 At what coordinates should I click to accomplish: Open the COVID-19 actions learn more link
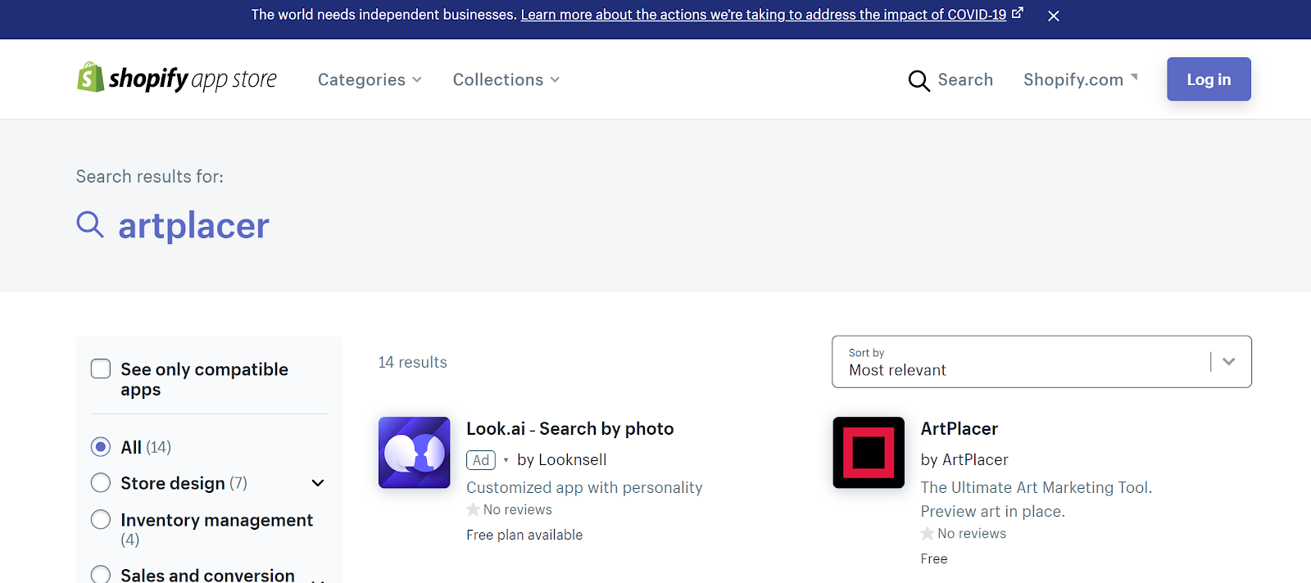pos(764,15)
